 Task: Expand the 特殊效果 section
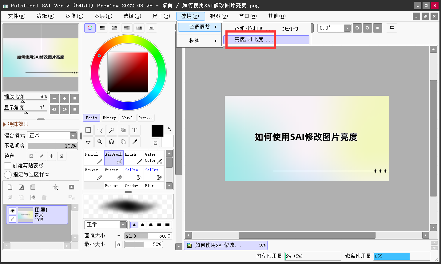point(5,124)
